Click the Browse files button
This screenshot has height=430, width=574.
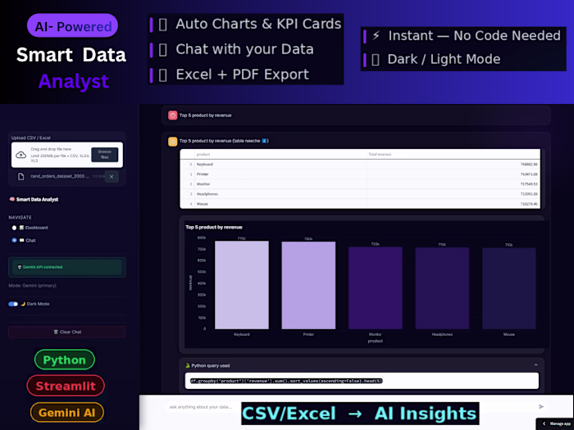tap(105, 154)
